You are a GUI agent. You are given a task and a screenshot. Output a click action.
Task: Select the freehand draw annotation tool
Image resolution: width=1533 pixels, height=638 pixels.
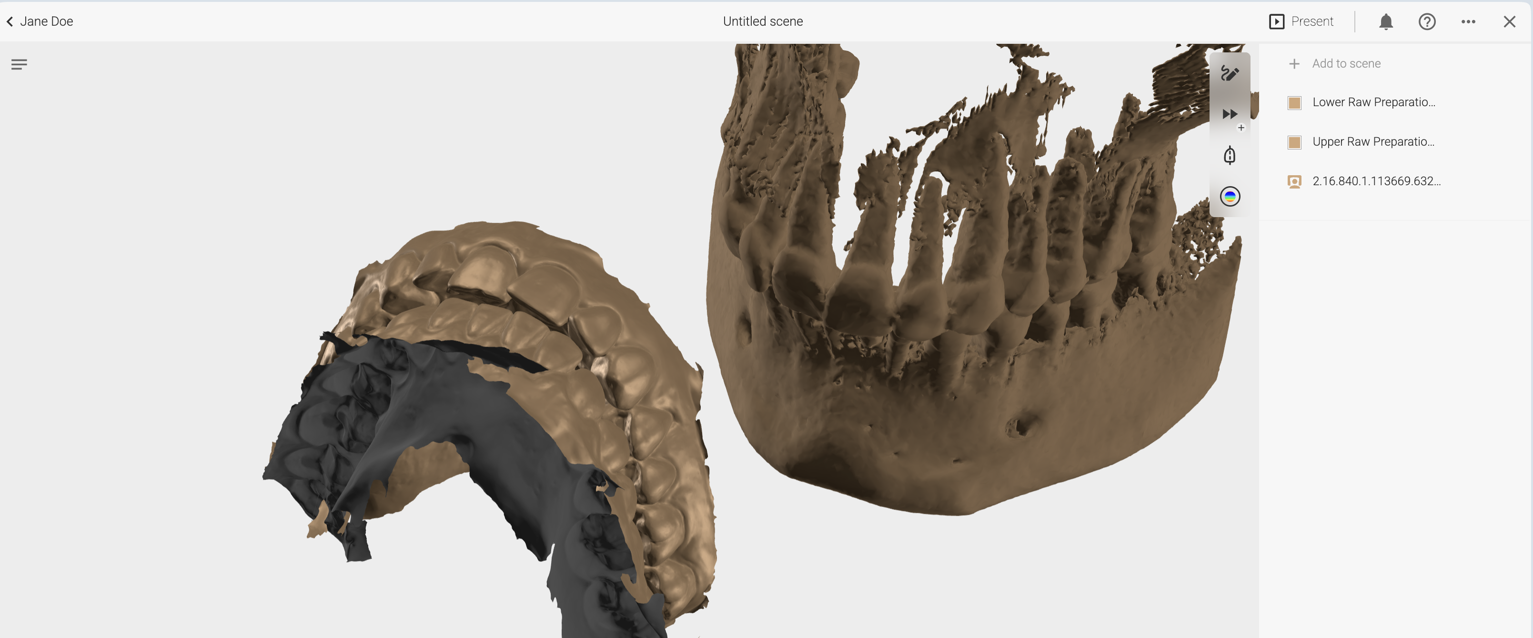[x=1230, y=74]
